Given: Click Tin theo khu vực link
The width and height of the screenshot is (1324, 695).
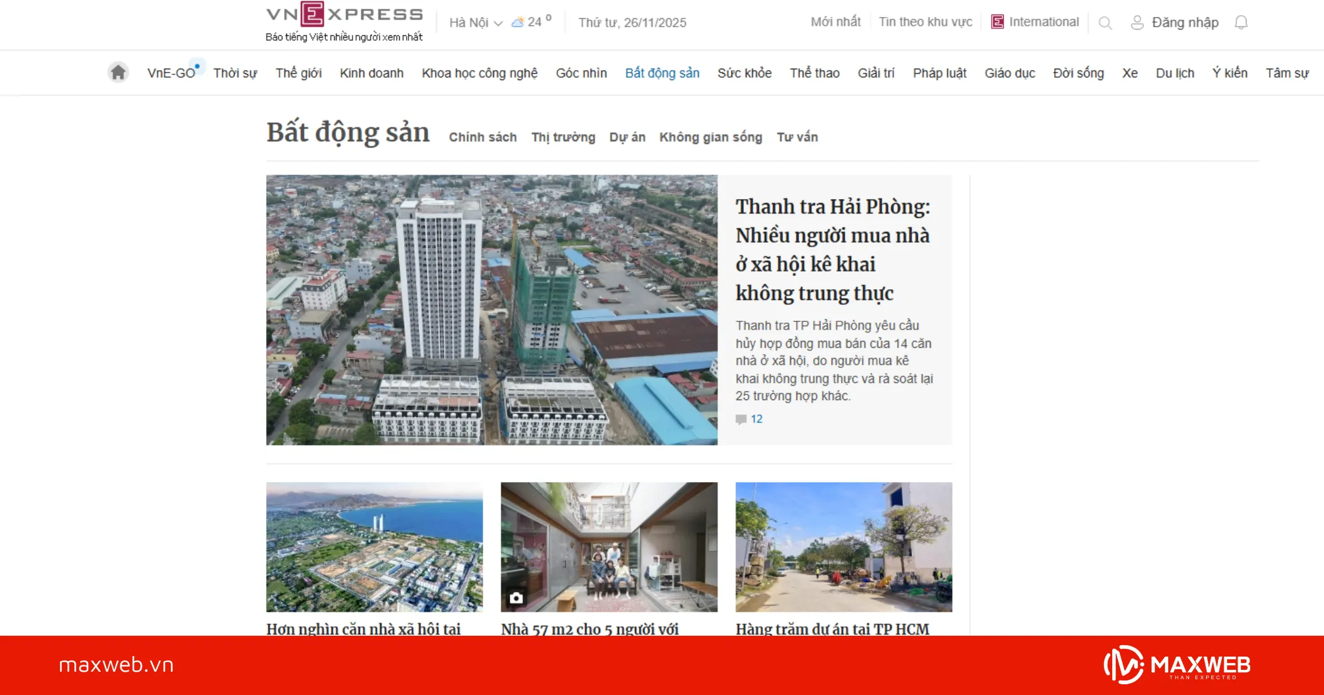Looking at the screenshot, I should point(925,22).
